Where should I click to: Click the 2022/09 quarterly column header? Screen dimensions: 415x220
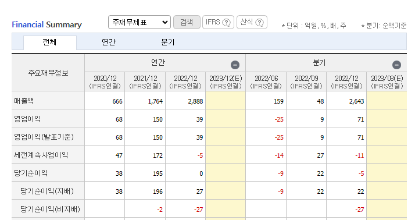(306, 82)
